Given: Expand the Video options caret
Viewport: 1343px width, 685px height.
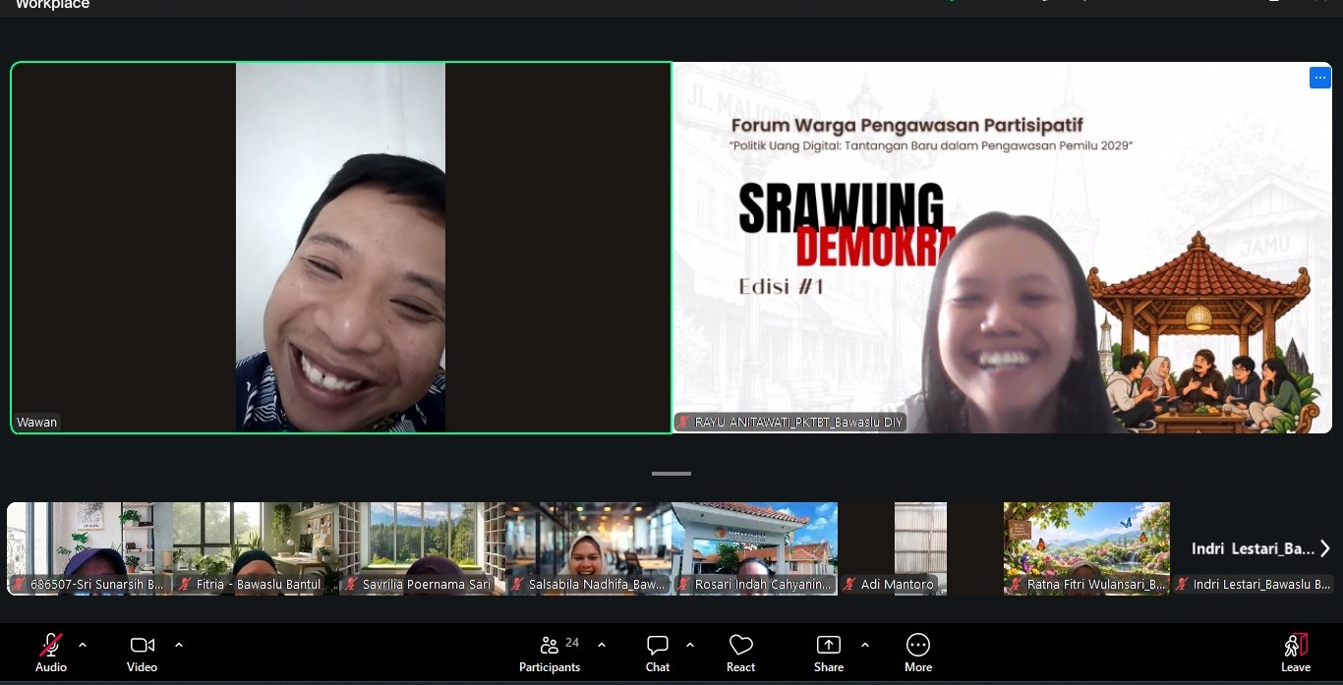Looking at the screenshot, I should coord(179,645).
